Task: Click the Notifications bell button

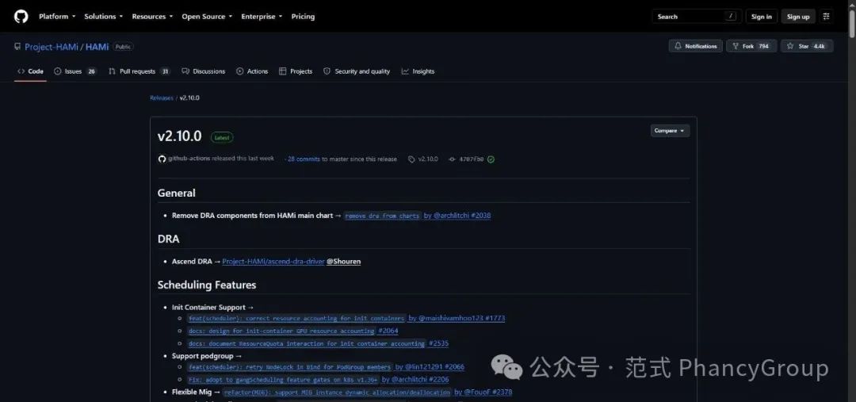Action: click(696, 47)
